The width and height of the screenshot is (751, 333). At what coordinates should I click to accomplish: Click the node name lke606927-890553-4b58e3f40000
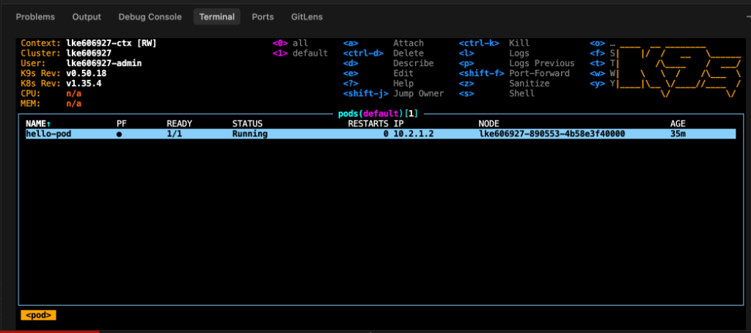tap(552, 133)
